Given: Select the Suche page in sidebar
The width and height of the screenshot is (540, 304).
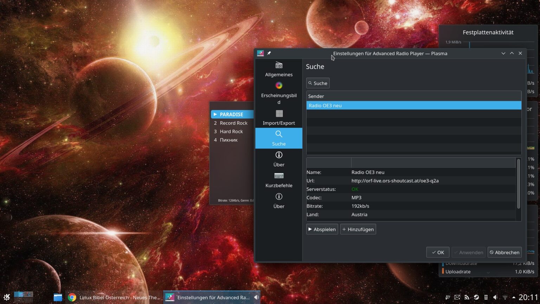Looking at the screenshot, I should point(279,138).
